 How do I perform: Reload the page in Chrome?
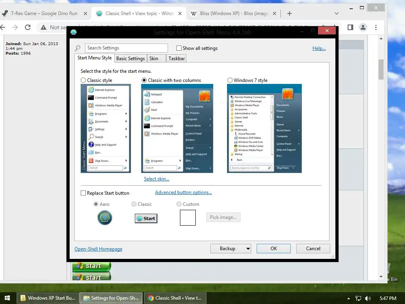point(28,27)
